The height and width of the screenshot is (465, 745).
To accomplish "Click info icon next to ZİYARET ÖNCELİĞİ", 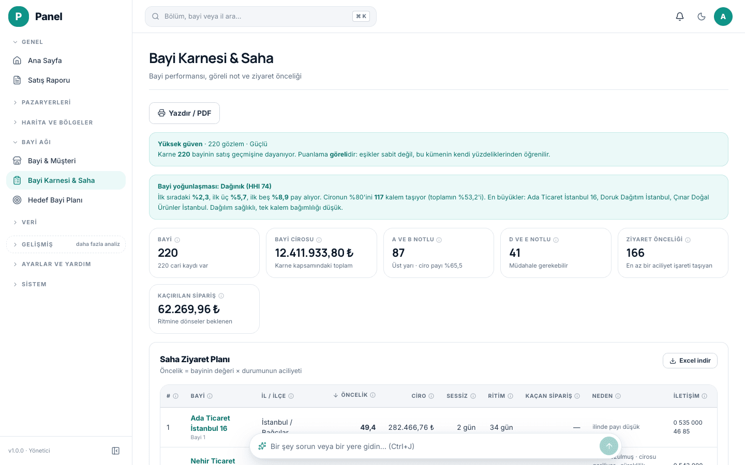I will click(688, 240).
